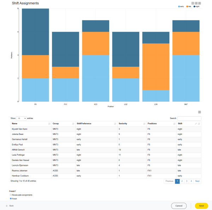Screen dimensions: 212x210
Task: Toggle the night series in chart legend
Action: (x=196, y=6)
